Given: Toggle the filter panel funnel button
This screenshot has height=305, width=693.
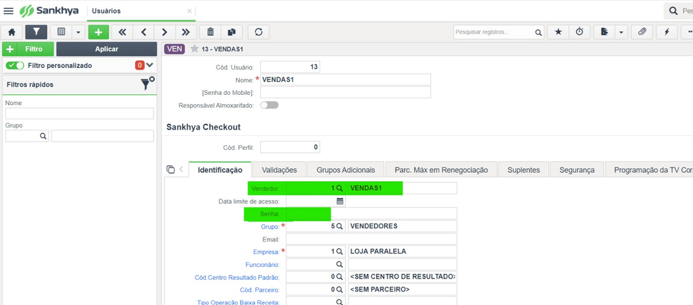Looking at the screenshot, I should [36, 32].
